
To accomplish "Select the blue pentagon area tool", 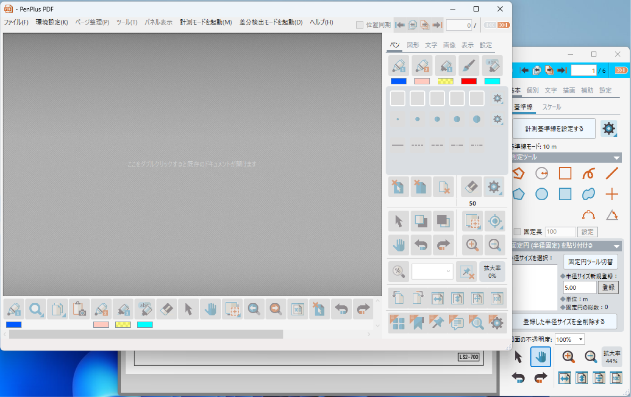I will 518,194.
